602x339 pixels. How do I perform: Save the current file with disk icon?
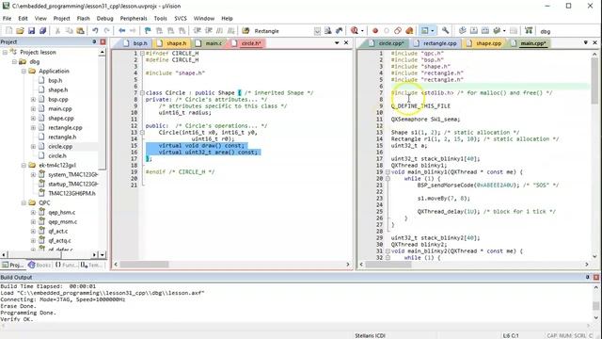point(31,31)
